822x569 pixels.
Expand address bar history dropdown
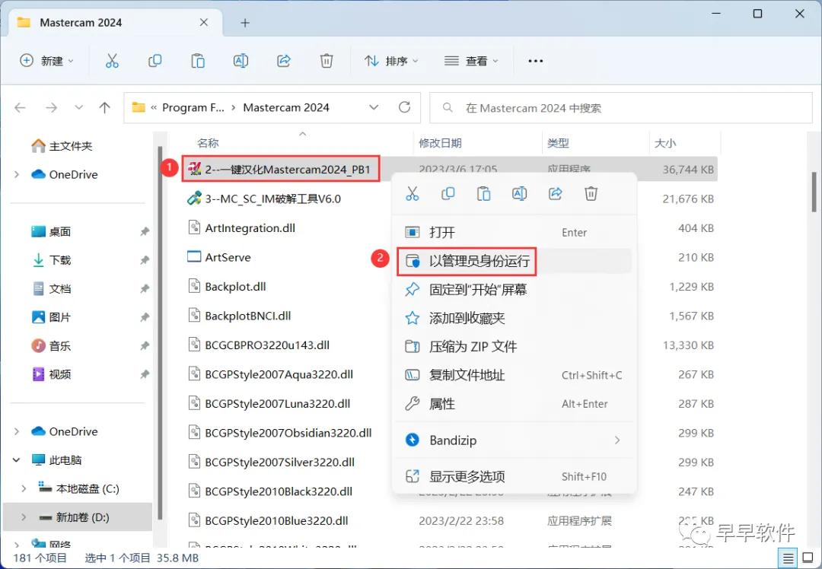click(x=374, y=107)
